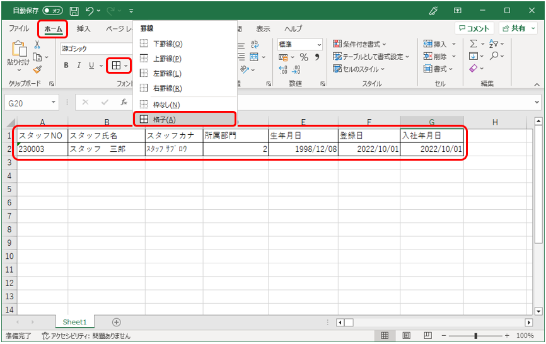
Task: Choose 下罫線 from border menu
Action: (x=185, y=44)
